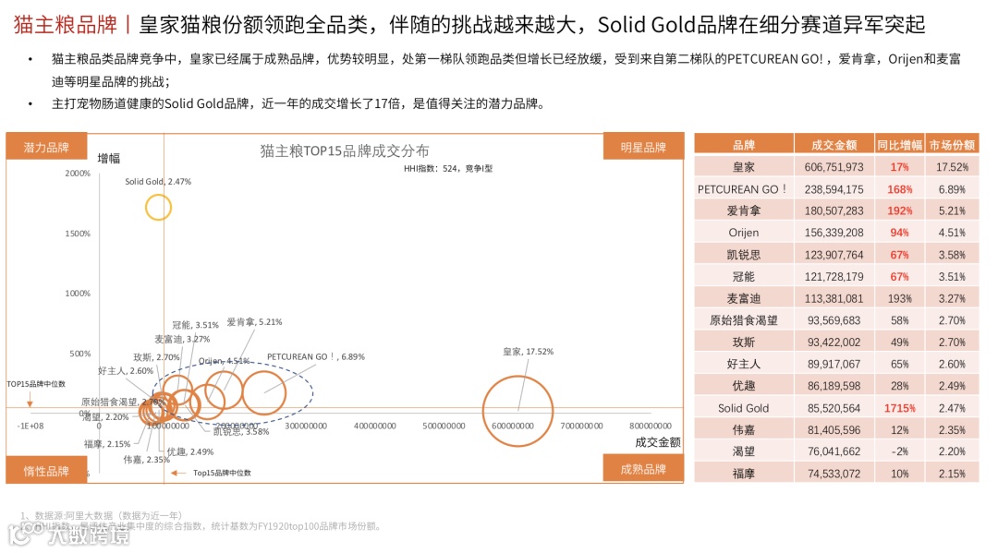The height and width of the screenshot is (553, 998).
Task: Click the red 17% growth cell
Action: pyautogui.click(x=899, y=167)
